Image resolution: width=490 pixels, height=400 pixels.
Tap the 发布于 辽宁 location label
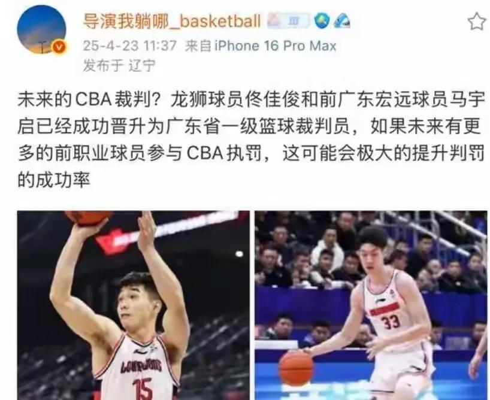[x=119, y=66]
